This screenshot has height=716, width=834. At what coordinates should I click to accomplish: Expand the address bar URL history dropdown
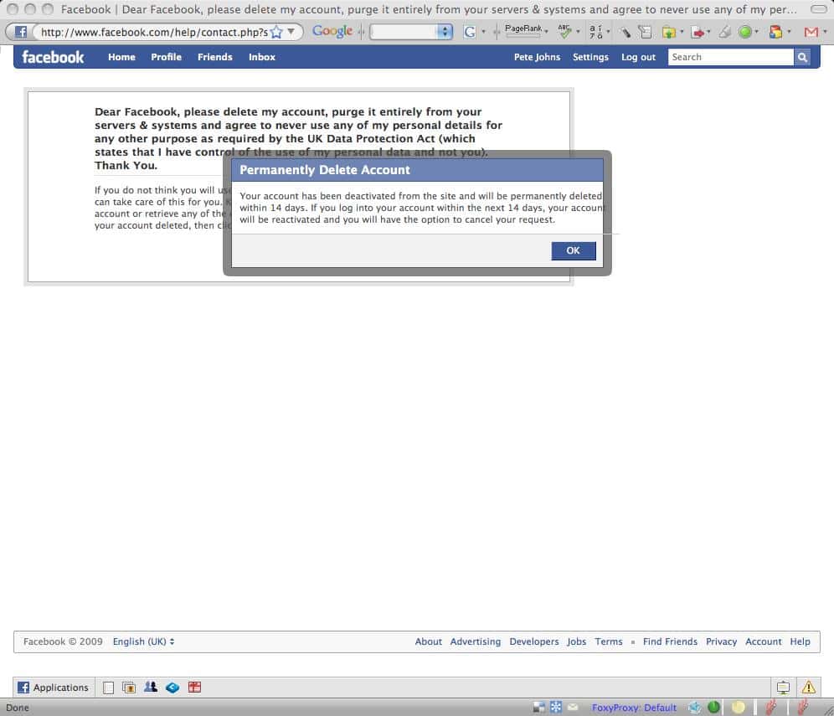(291, 32)
